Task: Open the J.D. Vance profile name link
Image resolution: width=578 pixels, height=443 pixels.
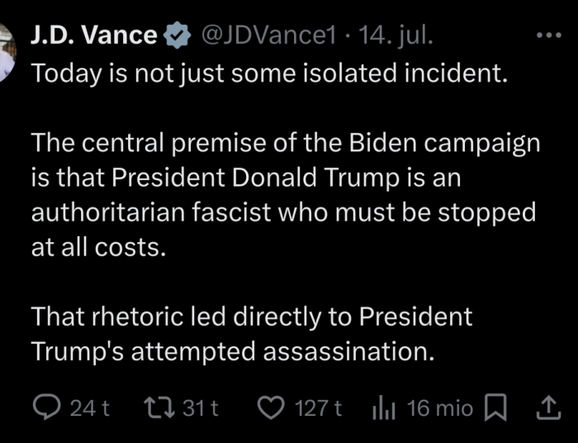Action: (x=93, y=36)
